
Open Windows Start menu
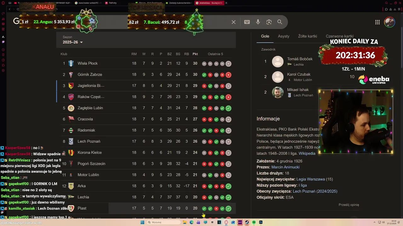142,222
